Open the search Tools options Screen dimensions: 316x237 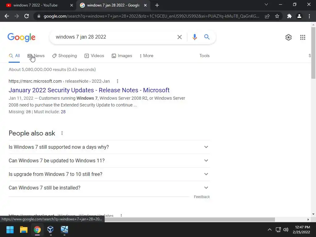click(204, 56)
